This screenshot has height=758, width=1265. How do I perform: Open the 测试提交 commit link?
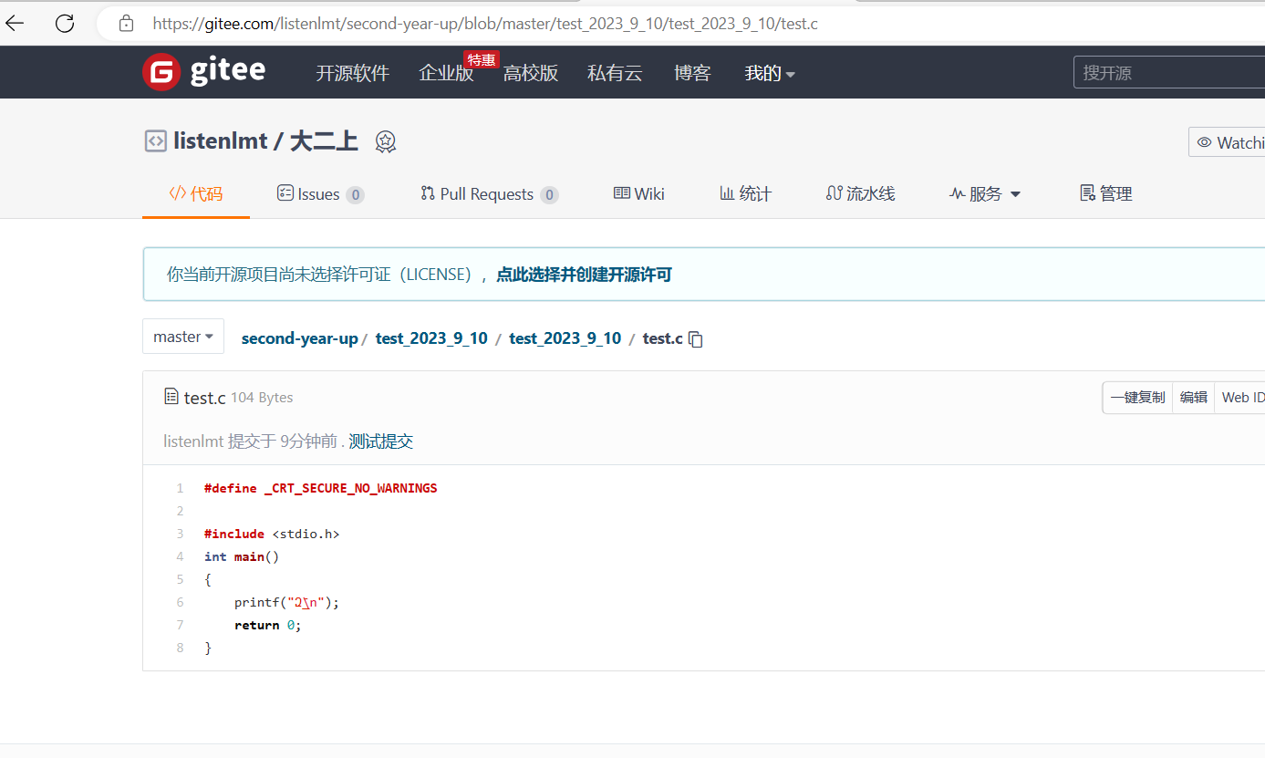click(x=380, y=441)
